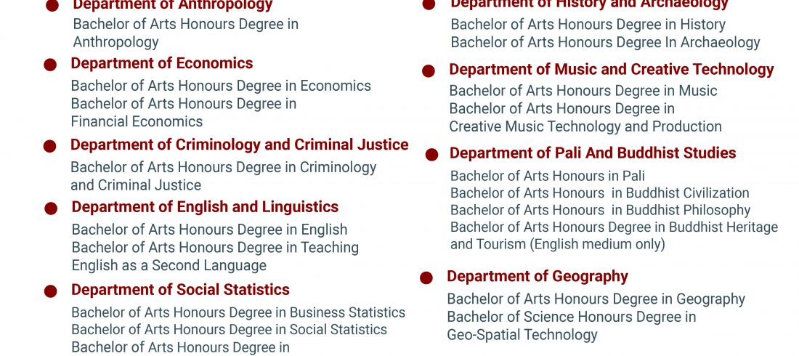Open the Department of Social Statistics heading
This screenshot has height=356, width=799.
click(180, 290)
